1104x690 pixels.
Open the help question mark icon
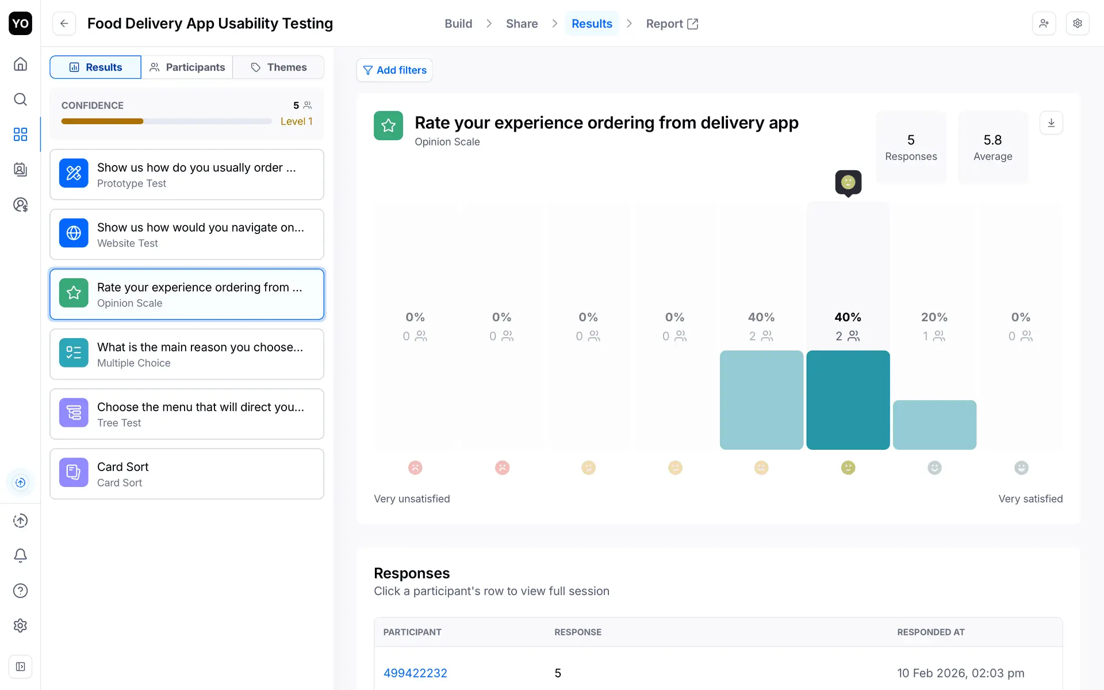point(20,591)
